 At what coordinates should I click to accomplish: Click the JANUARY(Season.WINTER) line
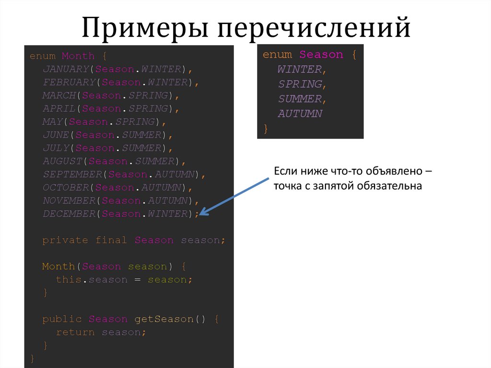[x=117, y=69]
